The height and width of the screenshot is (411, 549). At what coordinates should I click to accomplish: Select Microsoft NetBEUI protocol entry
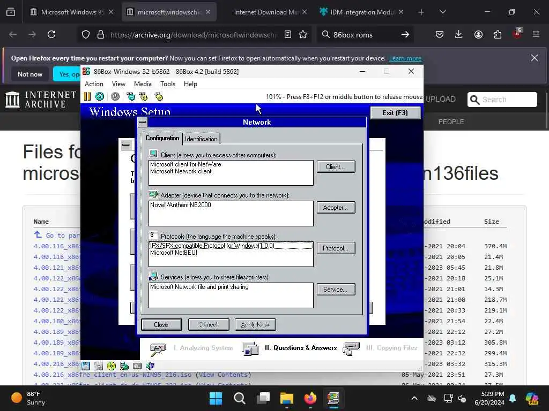click(x=174, y=253)
